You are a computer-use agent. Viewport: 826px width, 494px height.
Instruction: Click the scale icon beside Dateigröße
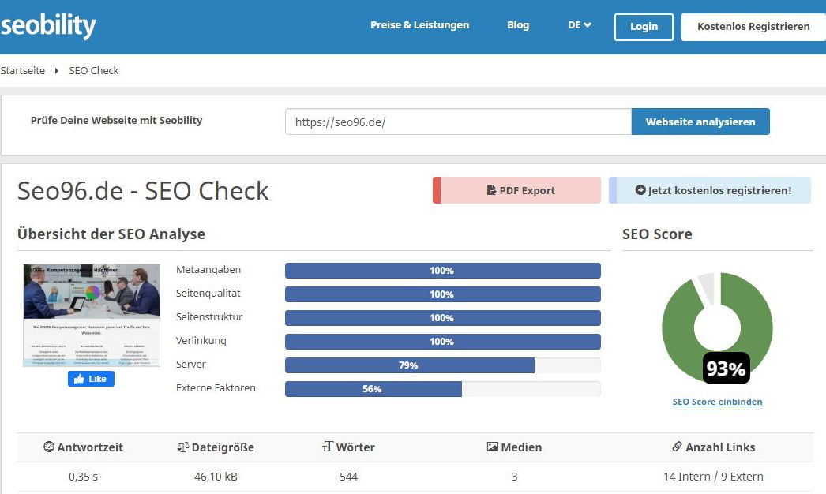(x=183, y=447)
